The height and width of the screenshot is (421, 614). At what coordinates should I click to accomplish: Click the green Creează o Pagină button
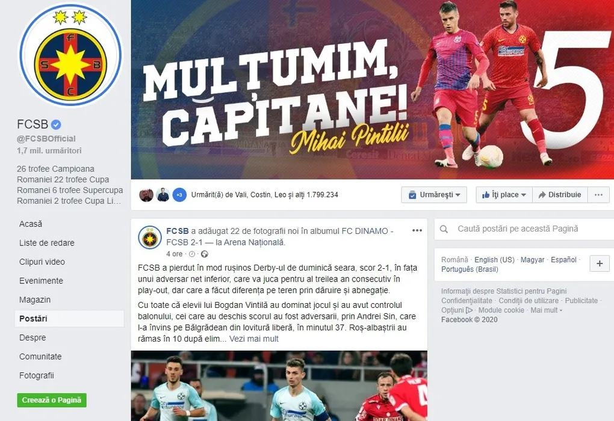pos(52,401)
